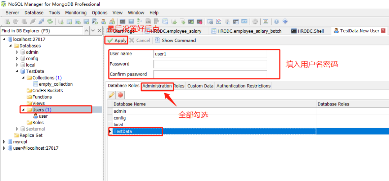Click the LINQ query toolbar icon
The width and height of the screenshot is (389, 181).
point(148,21)
